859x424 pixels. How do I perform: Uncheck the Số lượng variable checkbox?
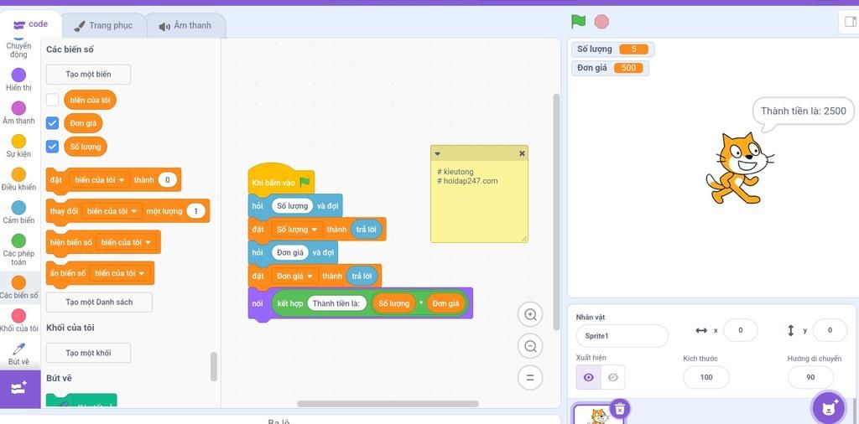pyautogui.click(x=52, y=147)
